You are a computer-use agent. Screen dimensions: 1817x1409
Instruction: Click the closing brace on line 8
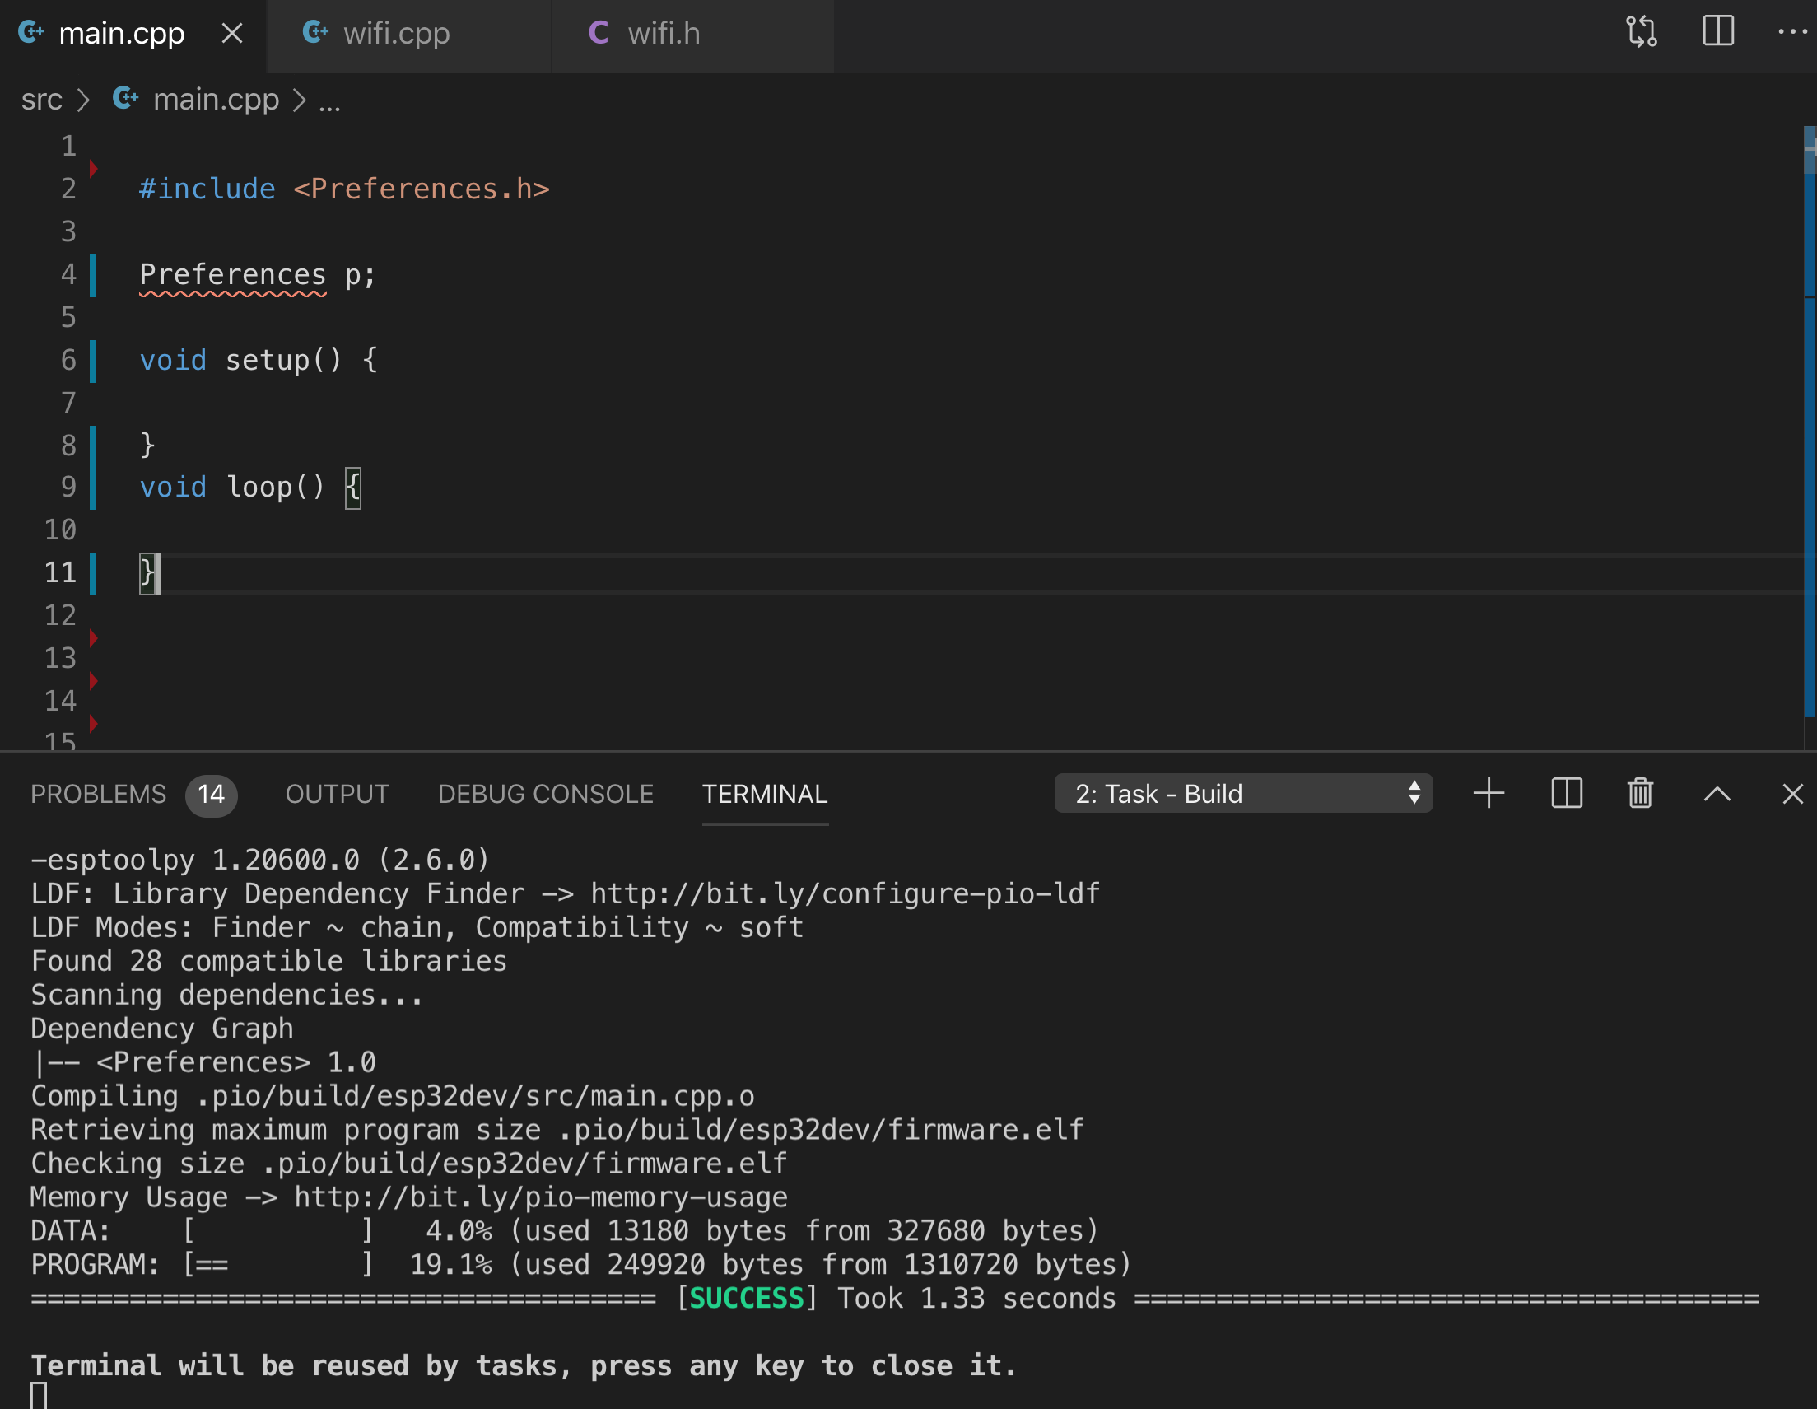click(x=147, y=446)
